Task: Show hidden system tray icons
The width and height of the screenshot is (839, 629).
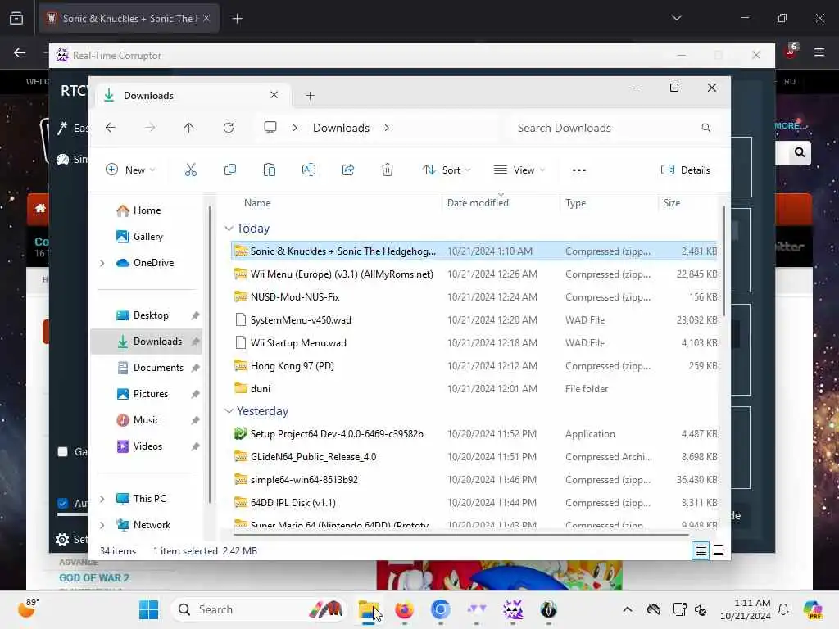Action: click(628, 609)
